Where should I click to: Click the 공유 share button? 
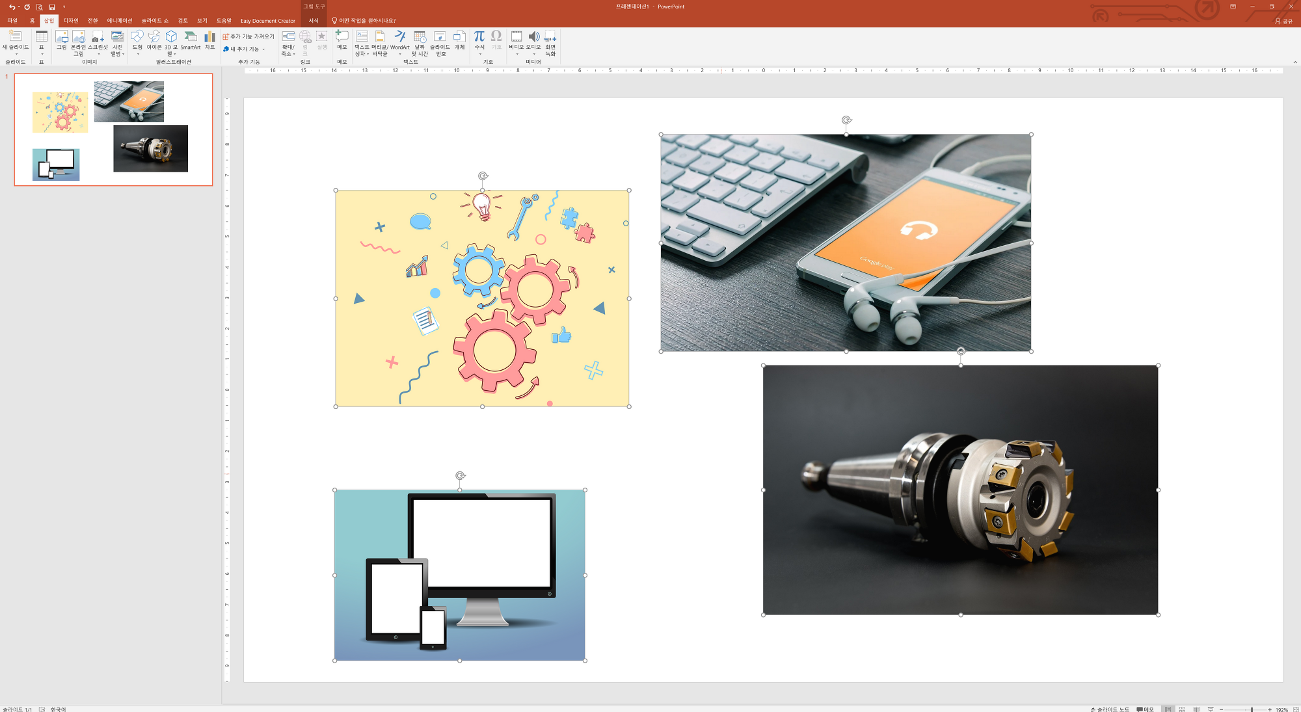(1283, 21)
